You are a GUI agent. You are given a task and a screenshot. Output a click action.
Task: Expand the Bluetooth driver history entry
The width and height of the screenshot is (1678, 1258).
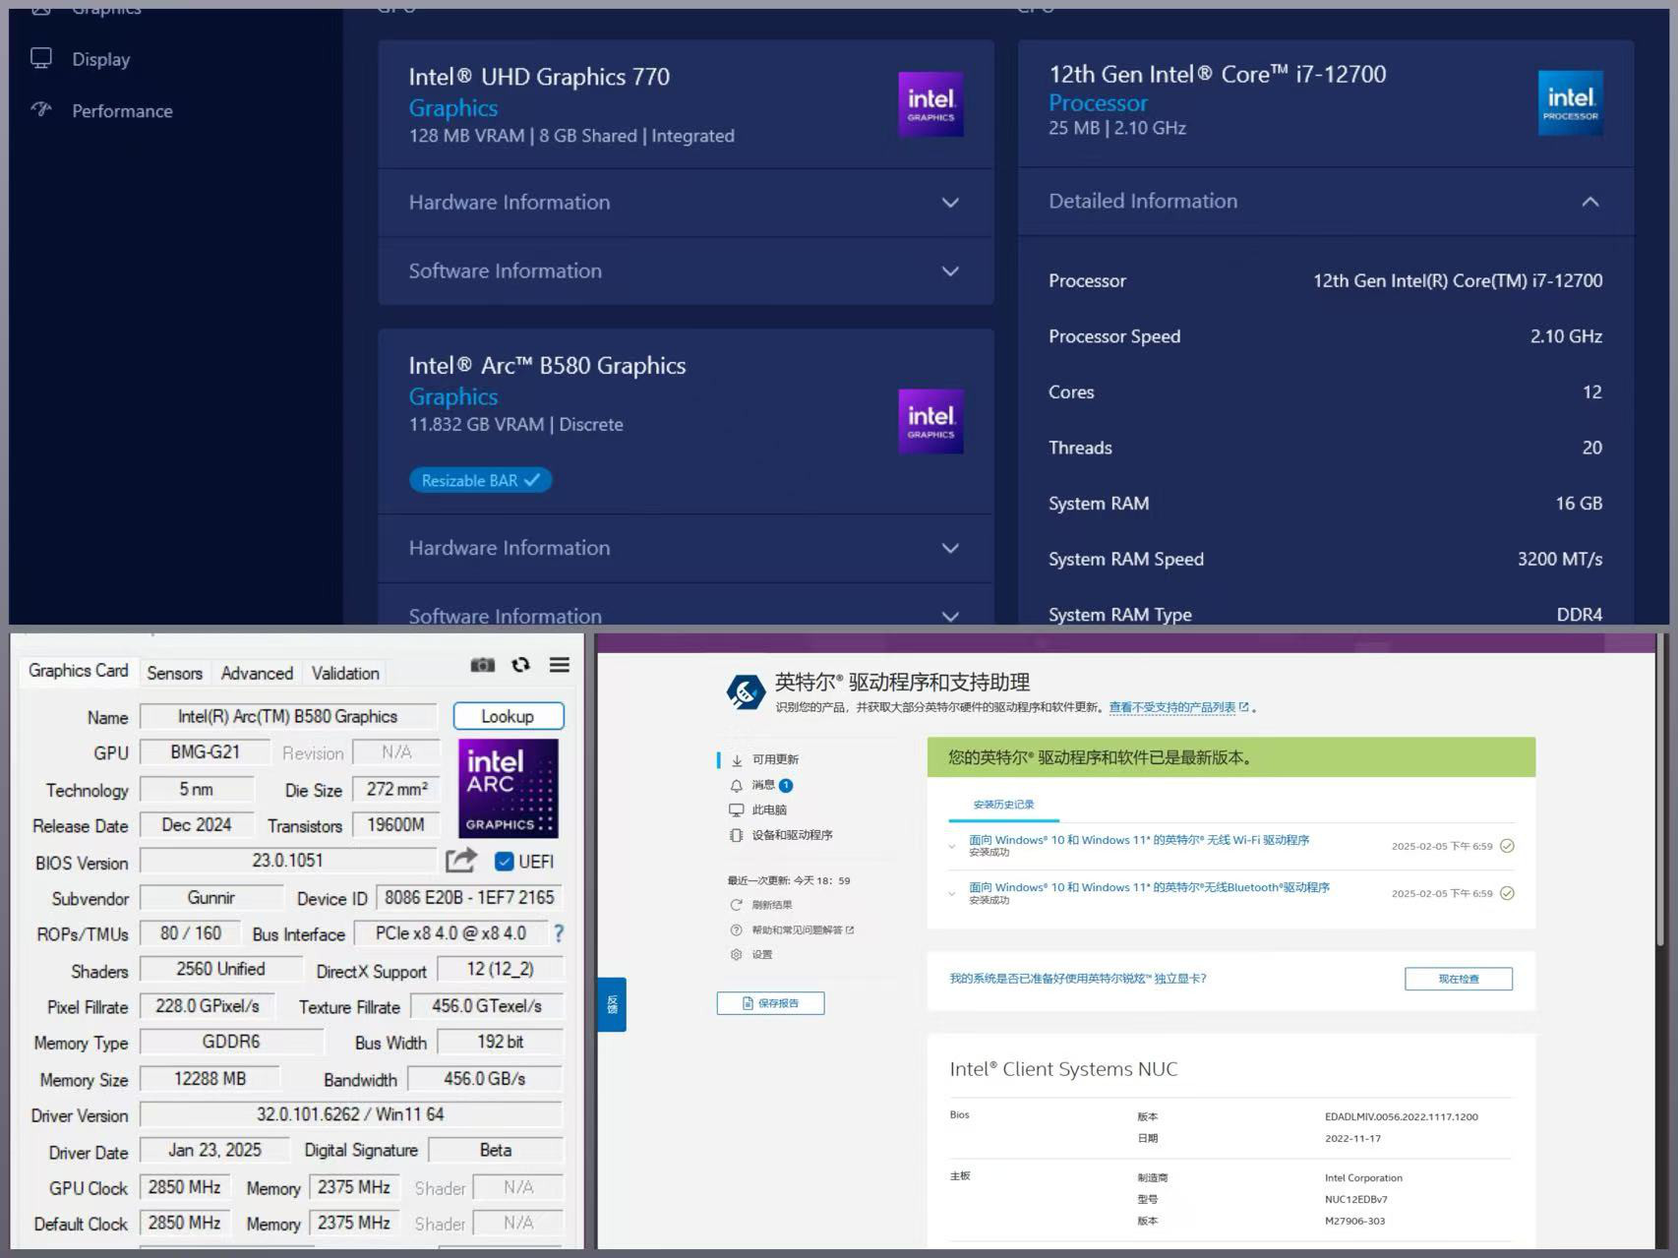[952, 893]
